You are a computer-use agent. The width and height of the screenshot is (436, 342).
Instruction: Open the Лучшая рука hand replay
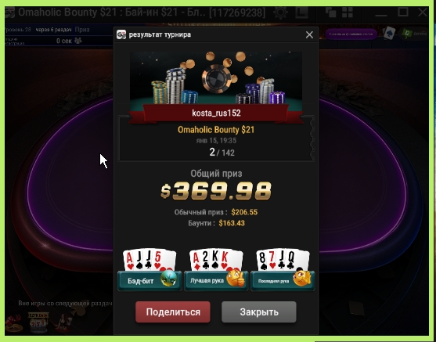coord(216,270)
